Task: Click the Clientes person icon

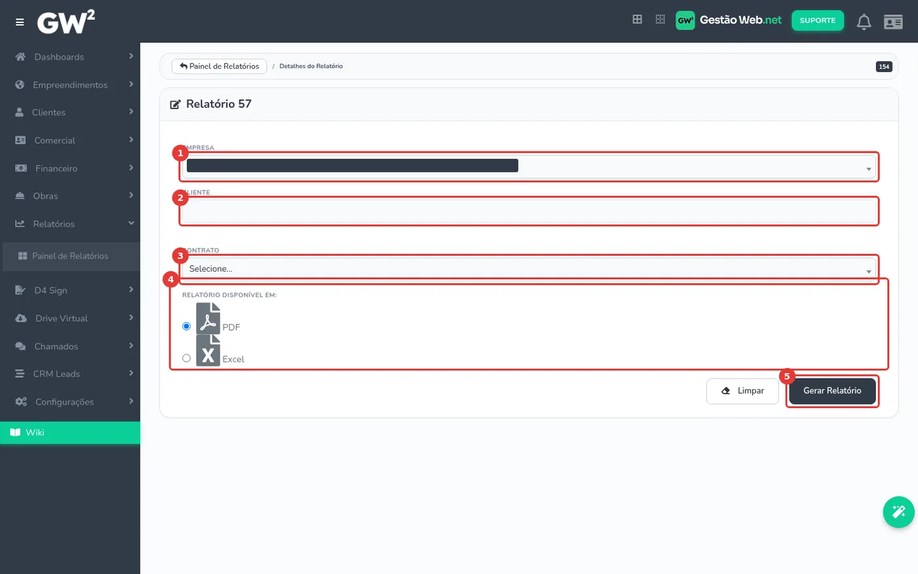Action: [19, 112]
